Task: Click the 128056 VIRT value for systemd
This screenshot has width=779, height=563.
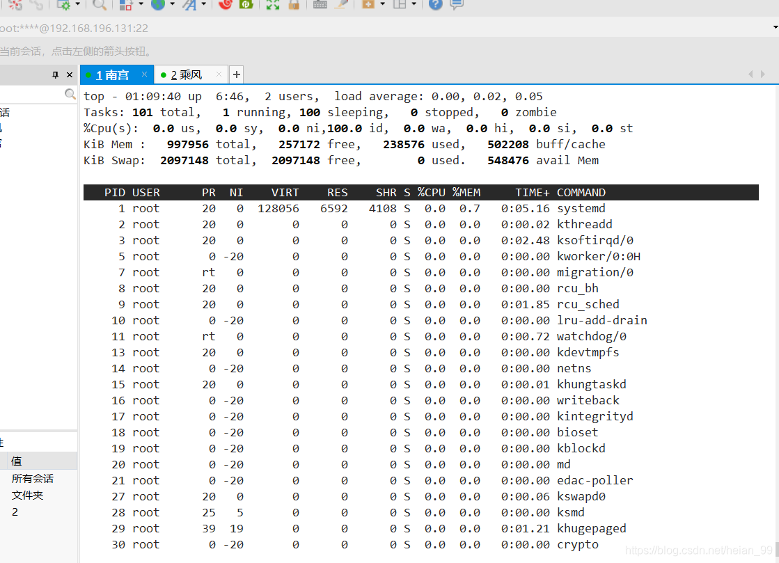Action: (278, 209)
